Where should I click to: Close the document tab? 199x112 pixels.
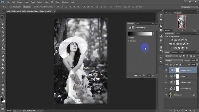pos(54,11)
